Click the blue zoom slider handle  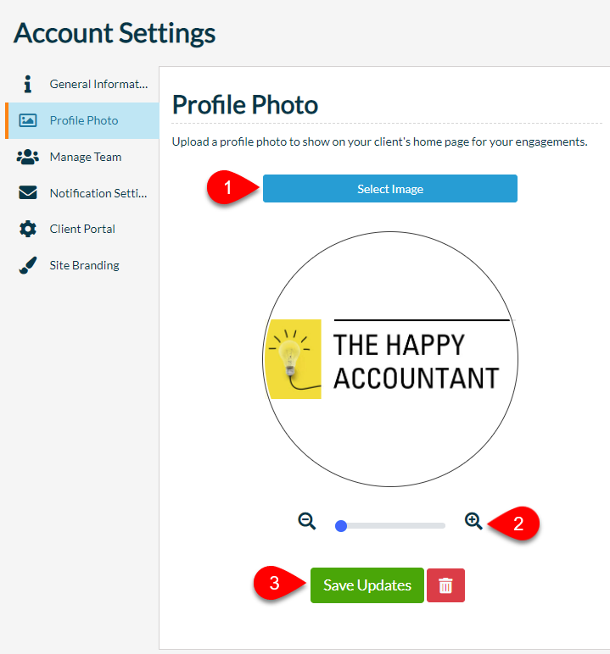click(341, 526)
